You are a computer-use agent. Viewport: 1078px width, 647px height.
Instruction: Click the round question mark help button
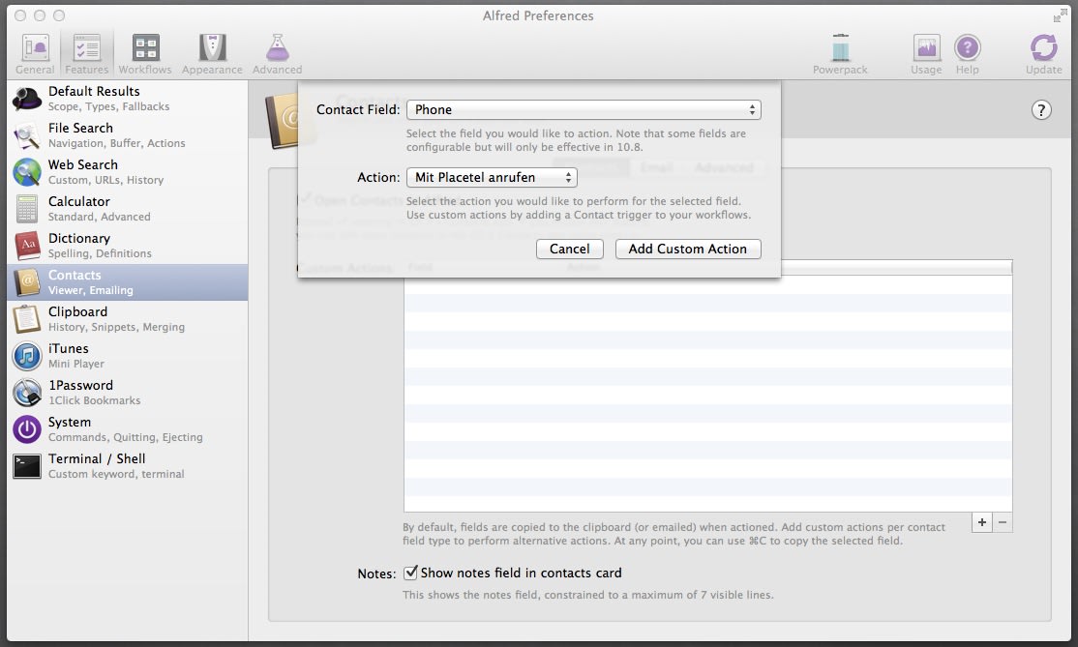click(1041, 110)
